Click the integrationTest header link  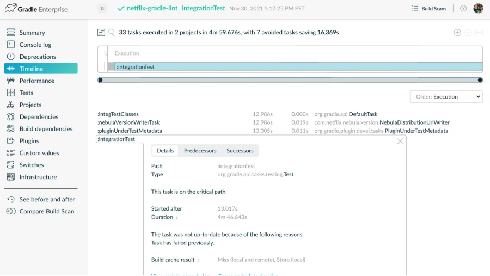click(x=204, y=8)
